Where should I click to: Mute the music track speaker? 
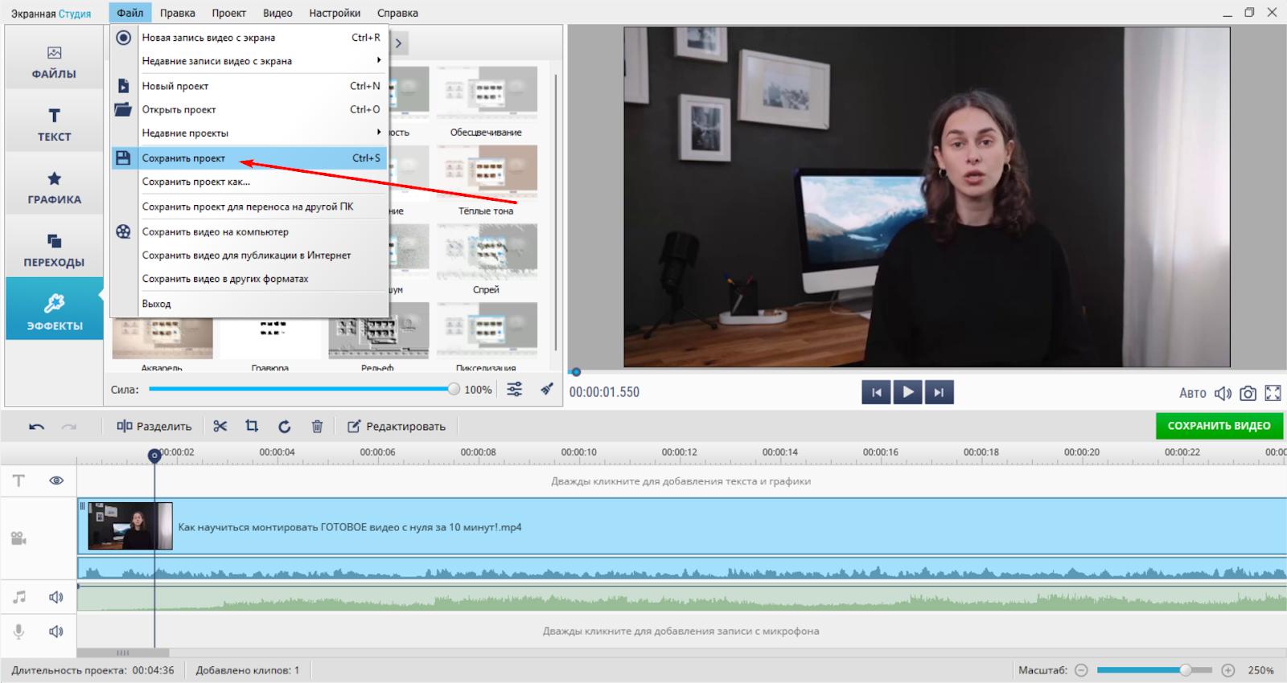56,597
